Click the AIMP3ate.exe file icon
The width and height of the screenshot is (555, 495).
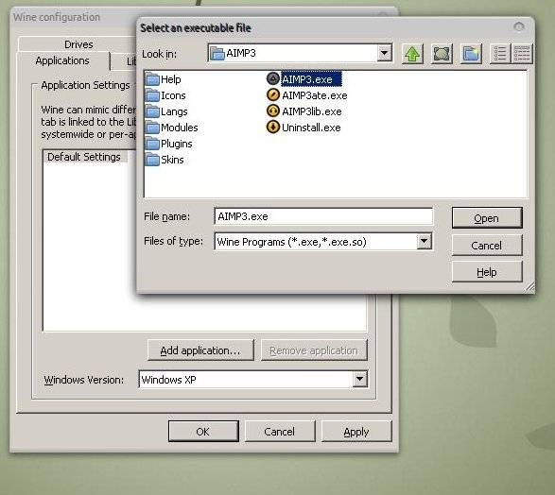[x=273, y=94]
